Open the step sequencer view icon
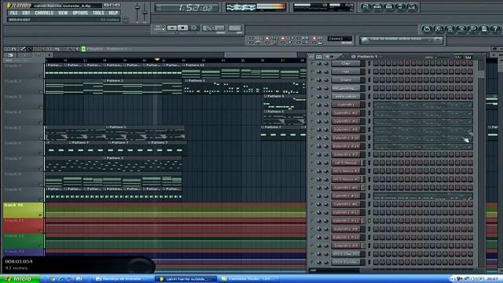Screen dimensions: 503x283 (x=377, y=7)
